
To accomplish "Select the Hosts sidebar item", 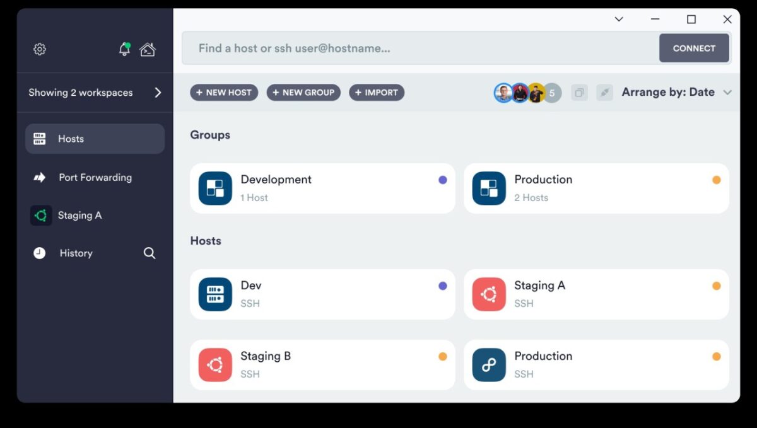I will tap(95, 139).
